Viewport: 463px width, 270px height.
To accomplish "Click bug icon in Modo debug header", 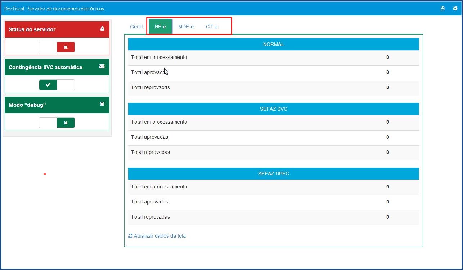I will pos(102,104).
